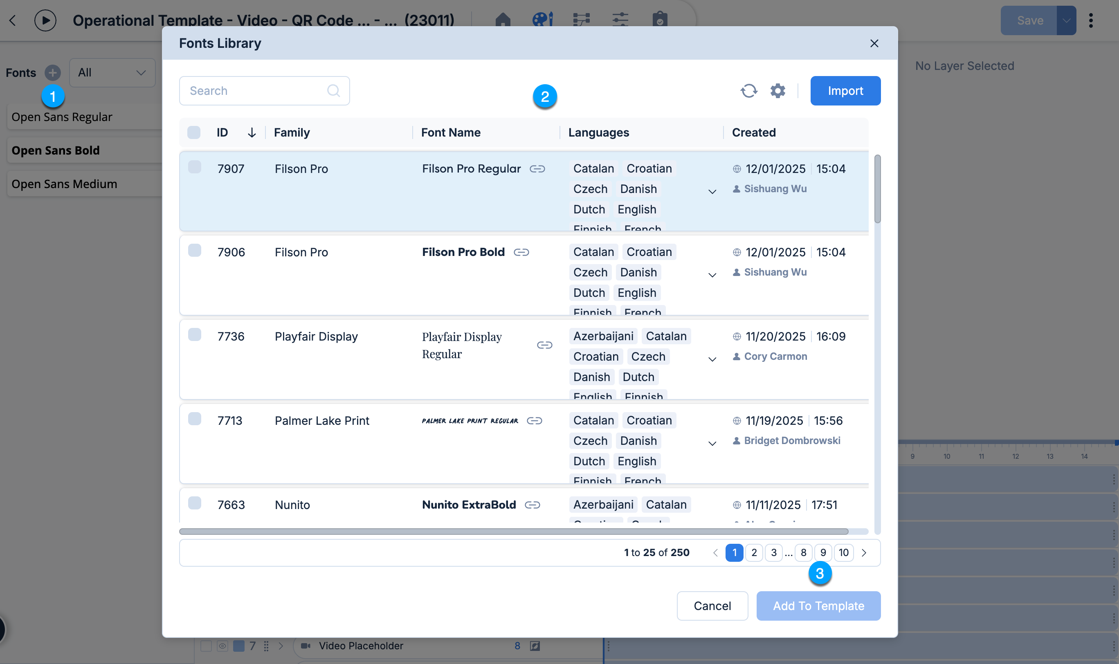Go to previous page arrow
Screen dimensions: 1119x664
click(x=715, y=553)
